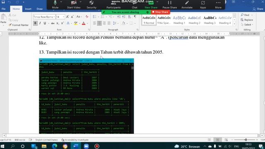
Task: Open Windows Start menu
Action: (x=2, y=146)
